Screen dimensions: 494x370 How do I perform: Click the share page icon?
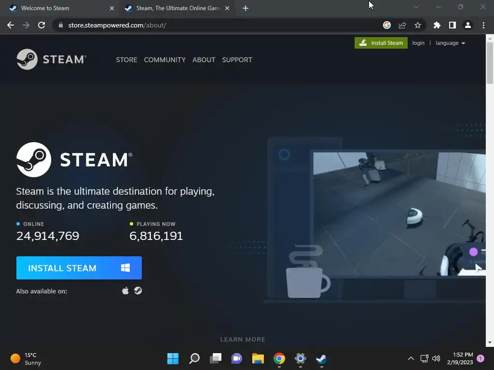402,25
